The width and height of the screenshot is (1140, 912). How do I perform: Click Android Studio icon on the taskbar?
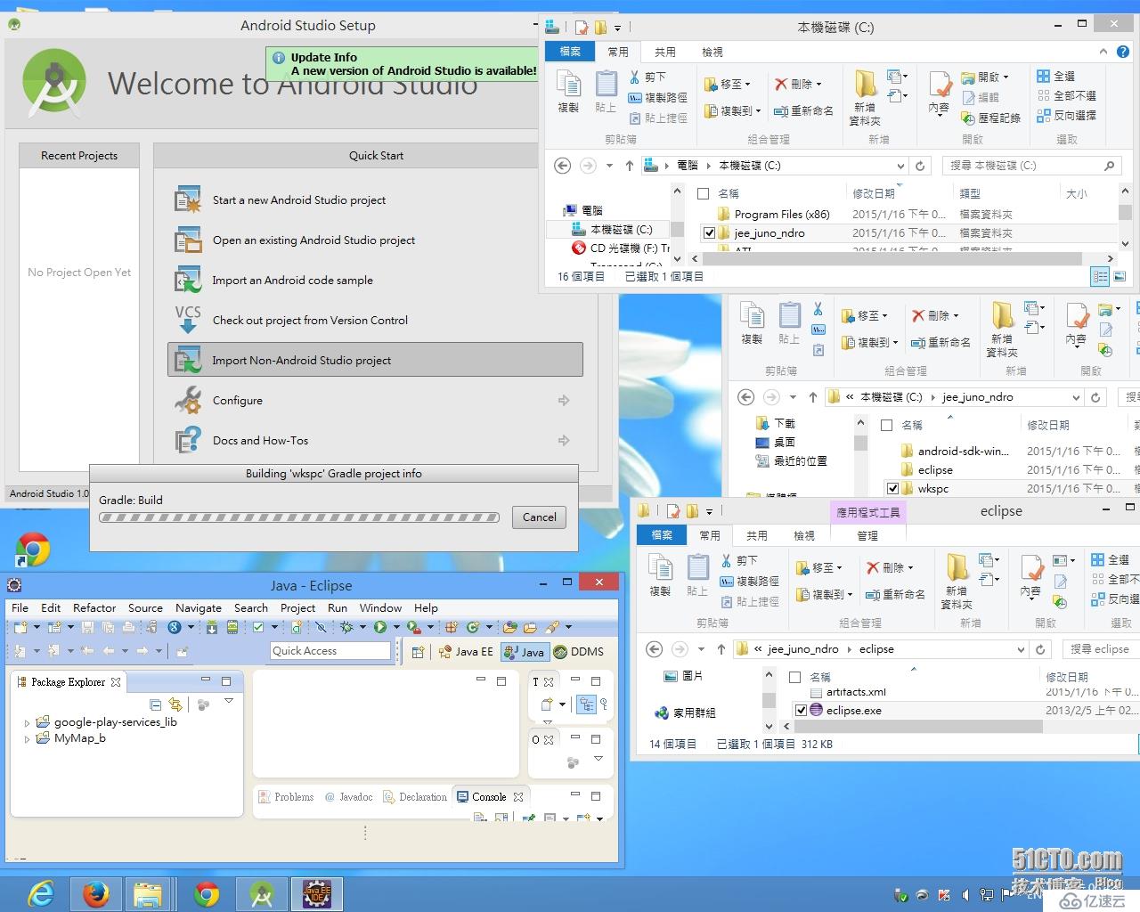tap(261, 893)
